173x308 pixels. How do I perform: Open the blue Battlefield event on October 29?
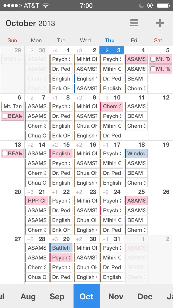61,248
